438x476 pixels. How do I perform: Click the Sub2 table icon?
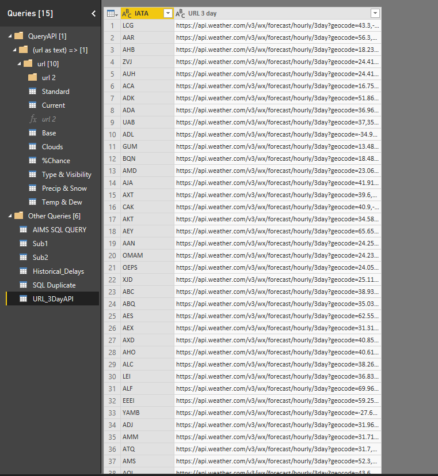point(24,257)
